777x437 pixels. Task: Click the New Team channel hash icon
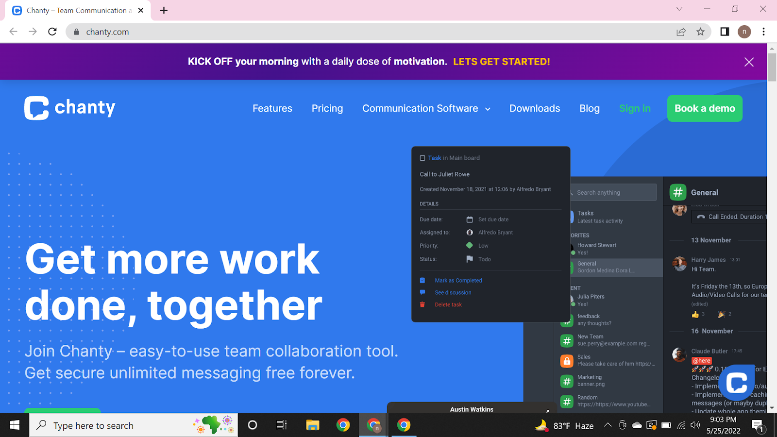(567, 341)
